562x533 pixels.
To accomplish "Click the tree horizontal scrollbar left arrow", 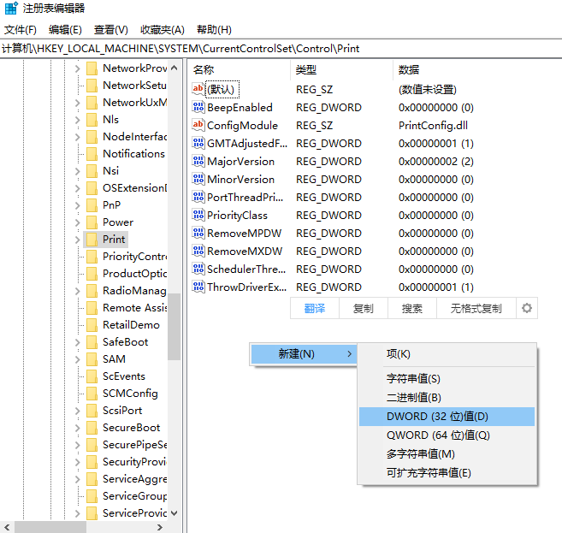I will coord(7,527).
